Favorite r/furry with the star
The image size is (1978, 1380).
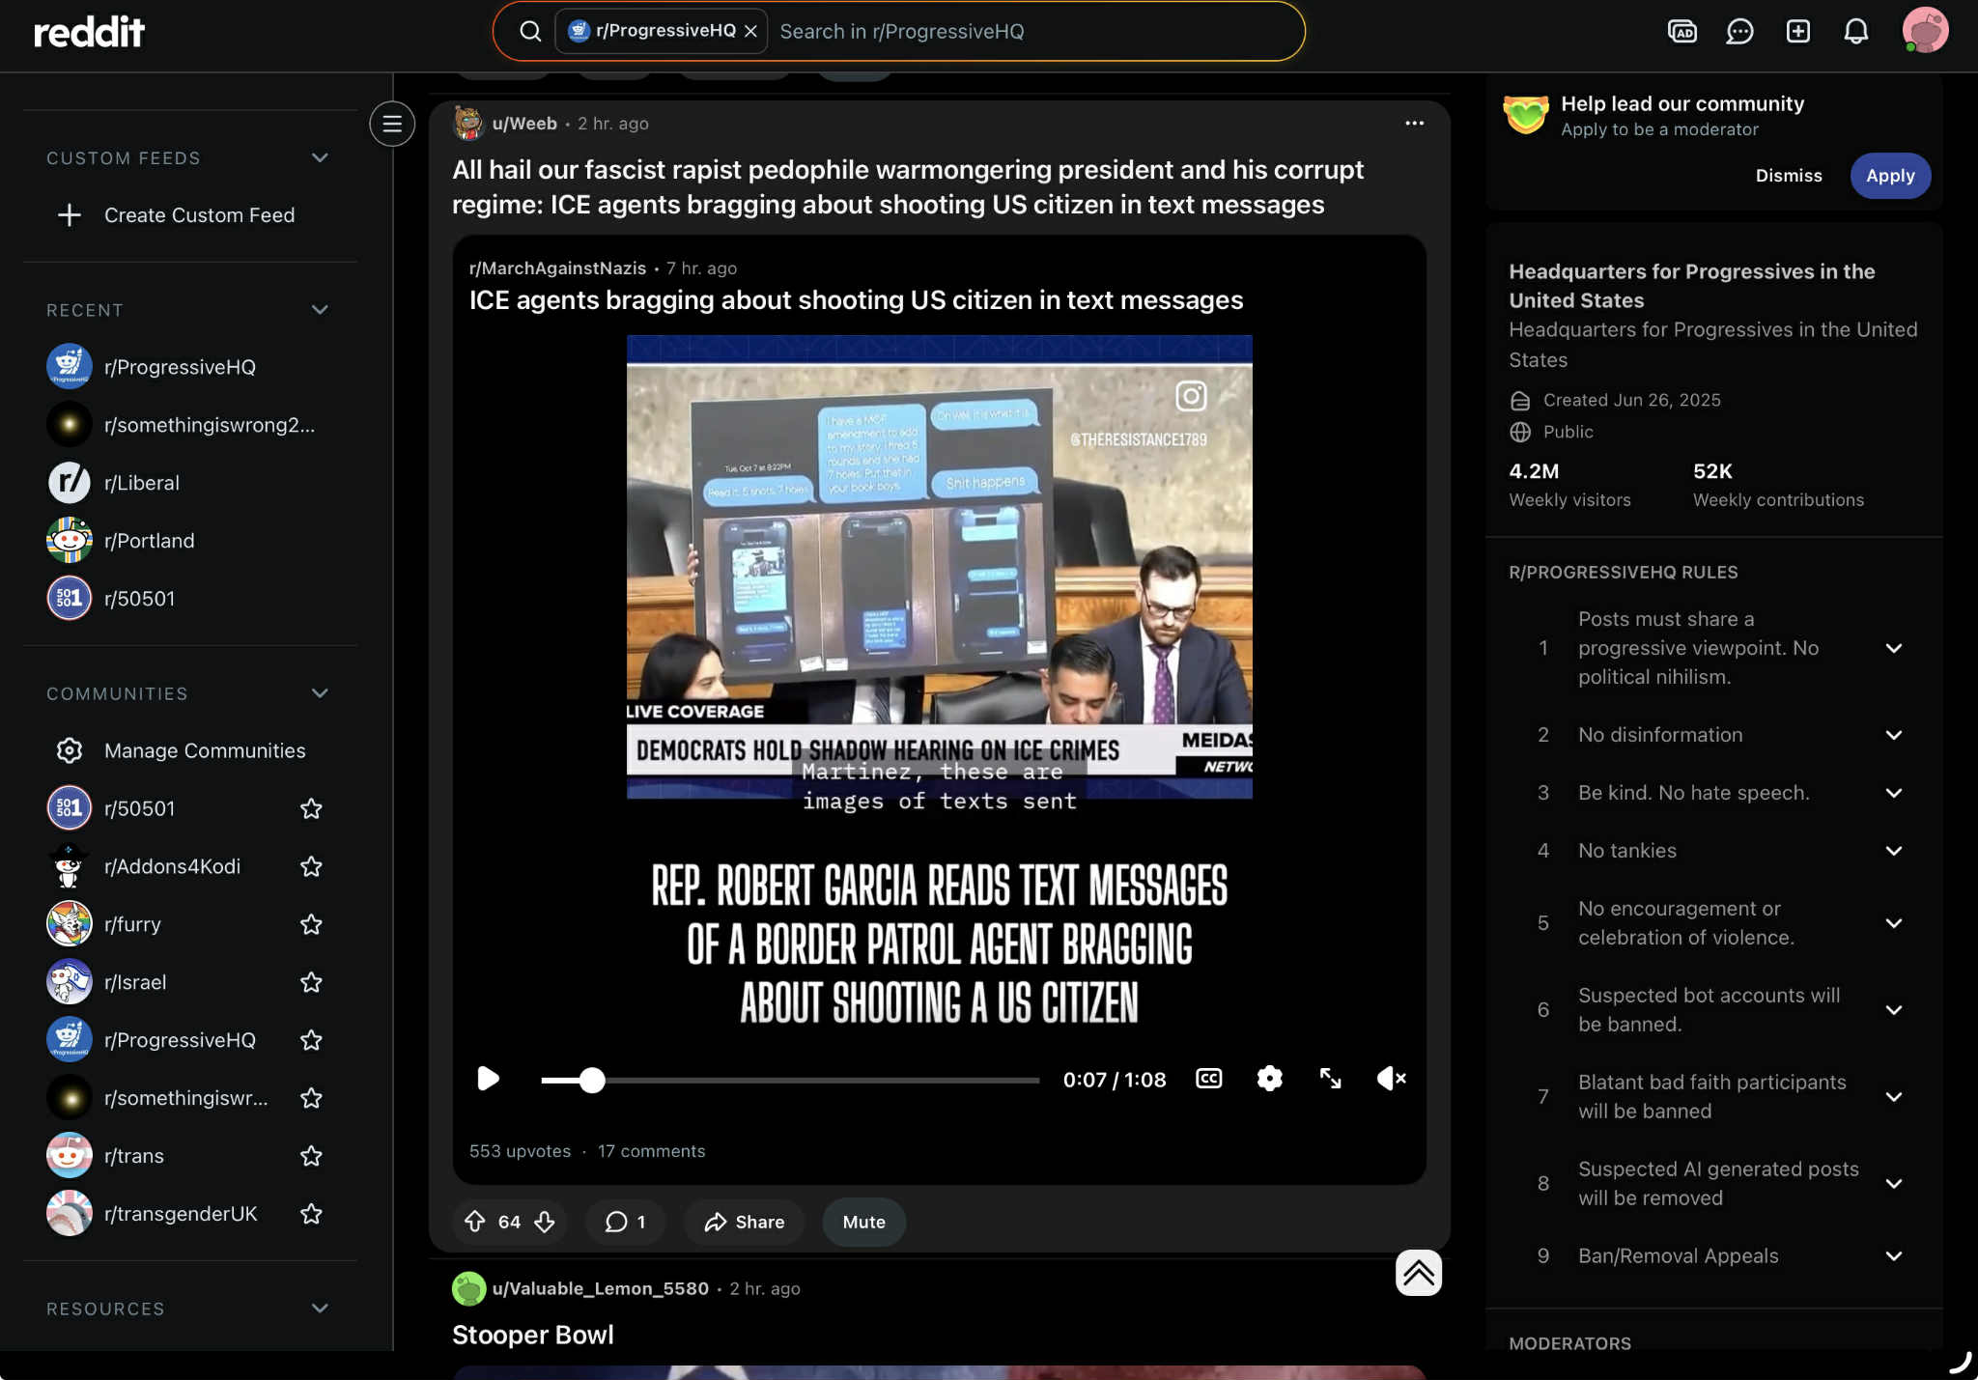click(x=311, y=924)
